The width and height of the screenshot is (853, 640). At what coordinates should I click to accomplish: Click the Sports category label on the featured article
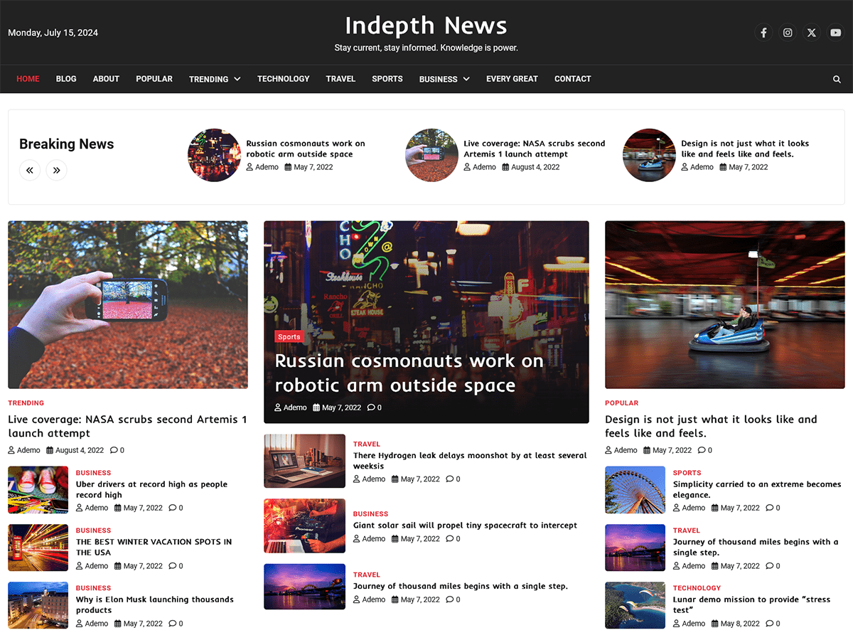289,336
